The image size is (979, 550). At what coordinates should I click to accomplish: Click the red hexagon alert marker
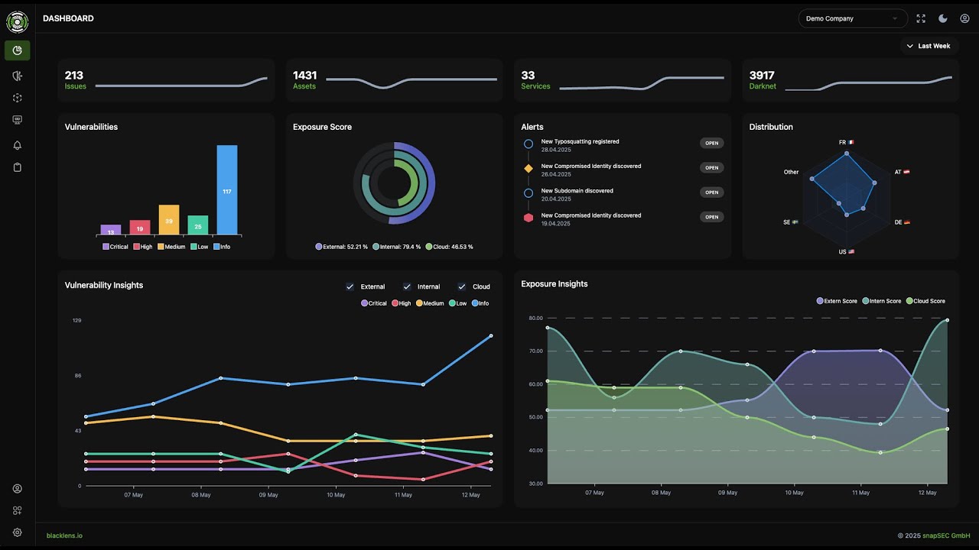[x=529, y=218]
